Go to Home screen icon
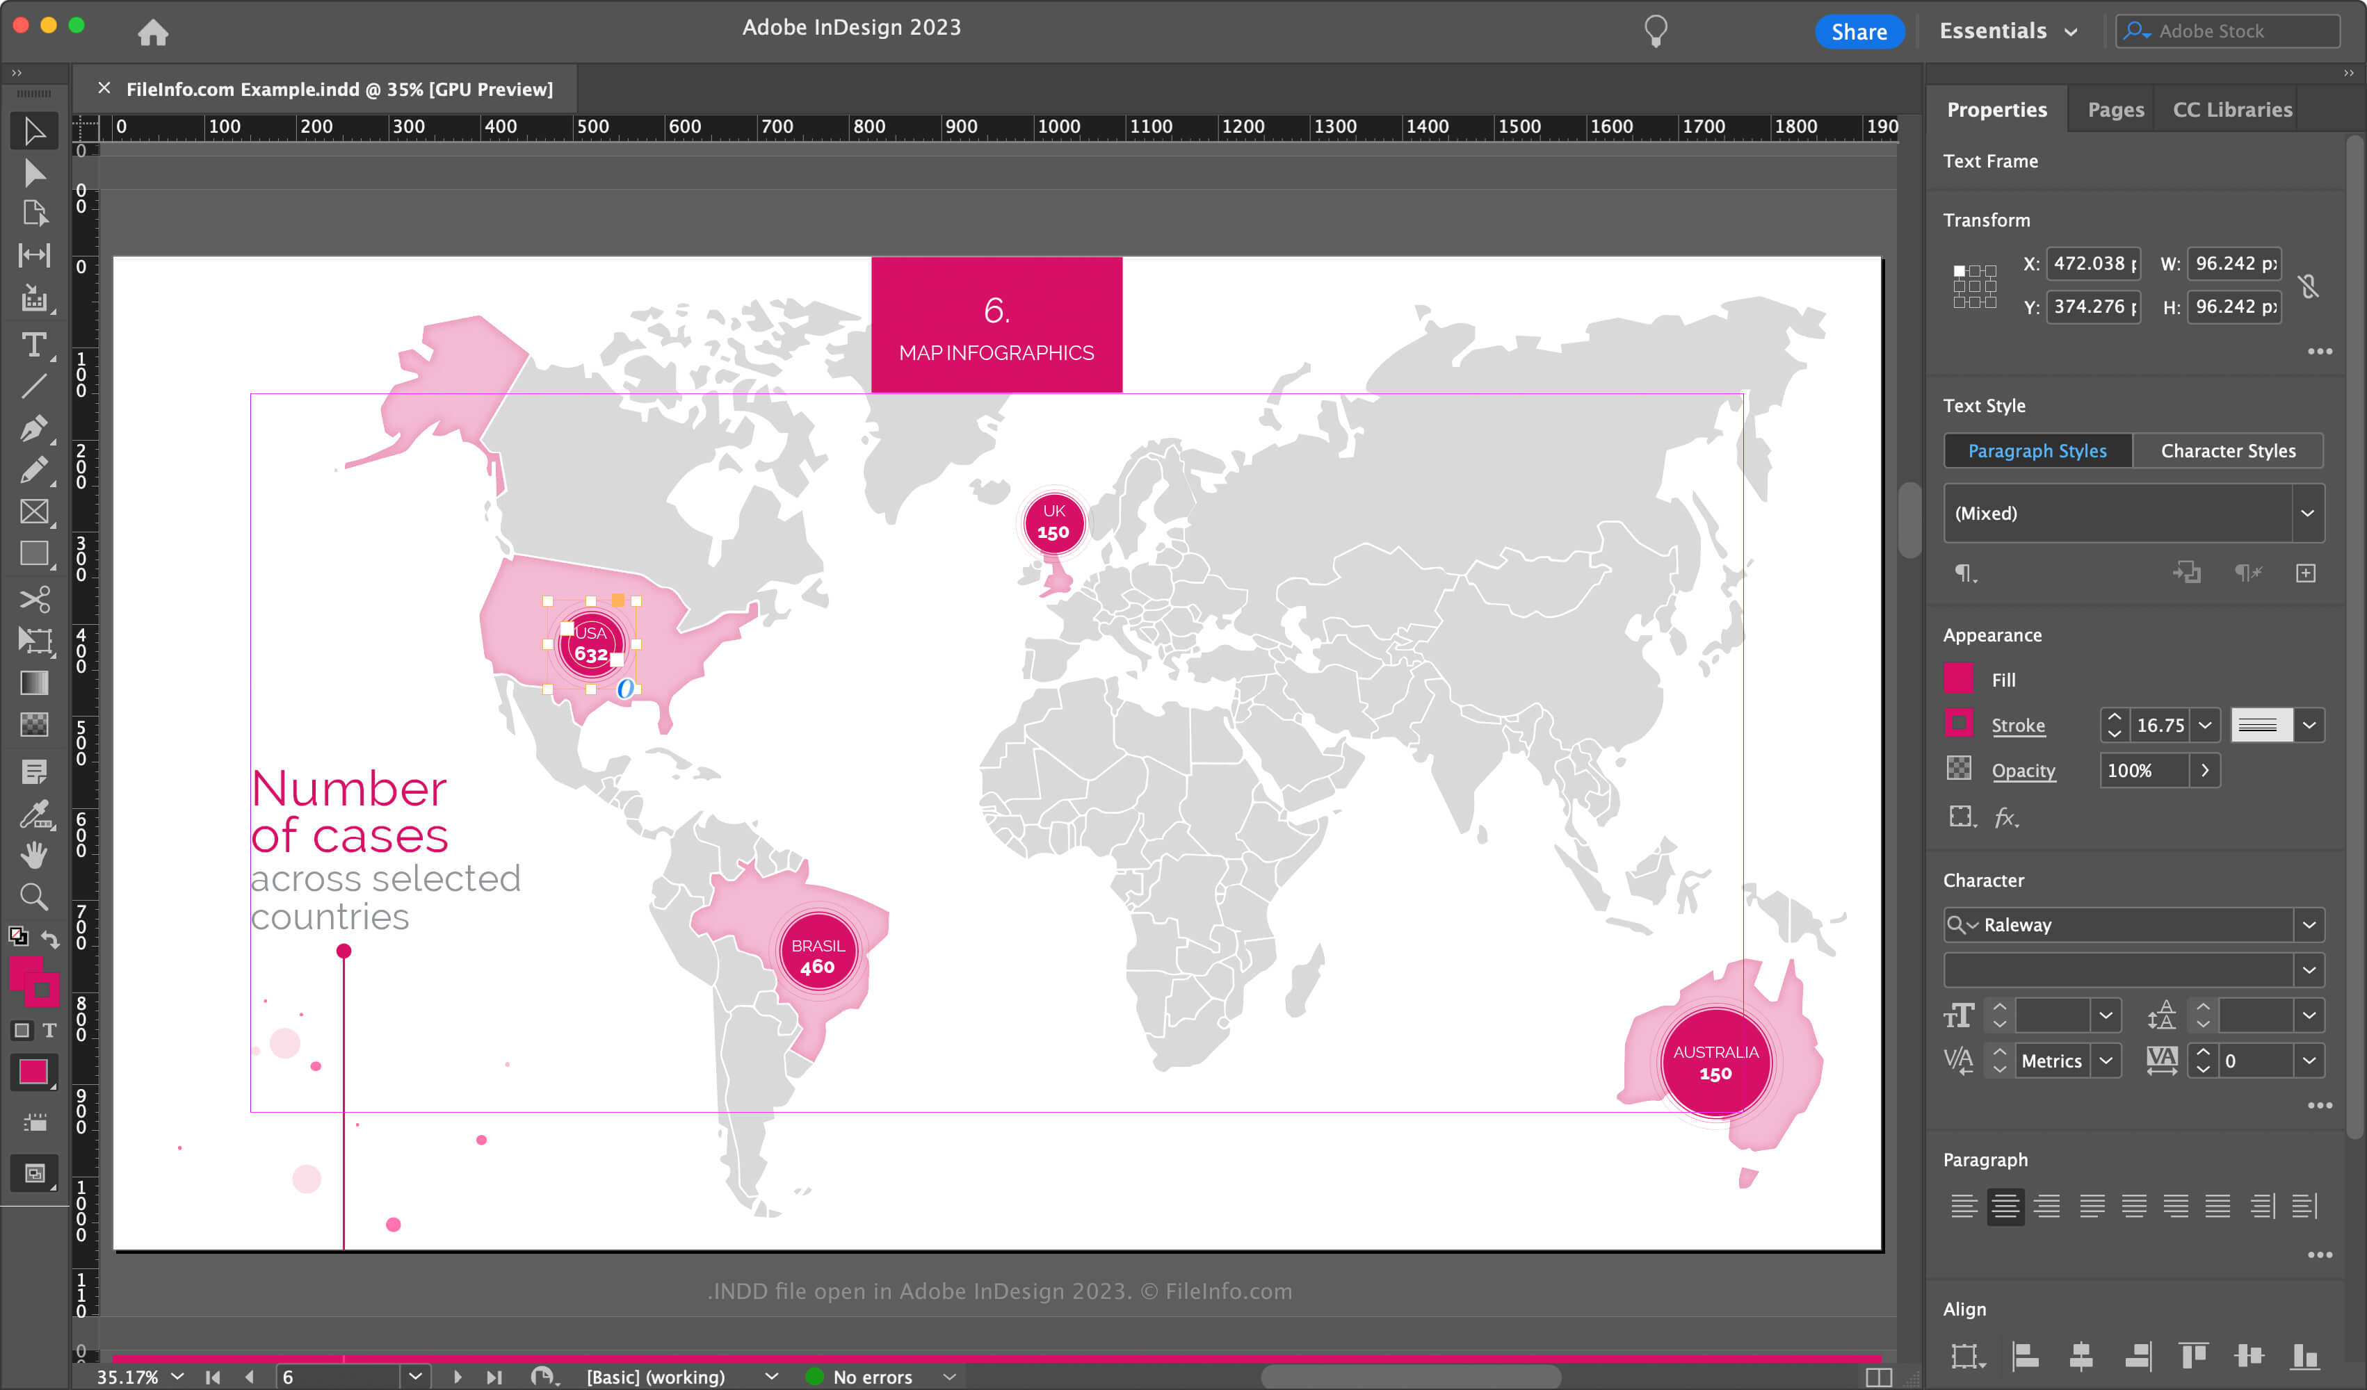The height and width of the screenshot is (1390, 2367). click(153, 33)
